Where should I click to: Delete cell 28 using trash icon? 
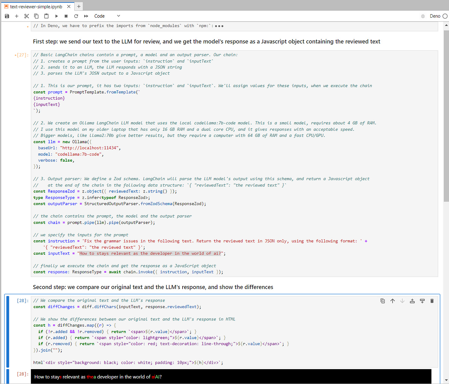(x=432, y=301)
